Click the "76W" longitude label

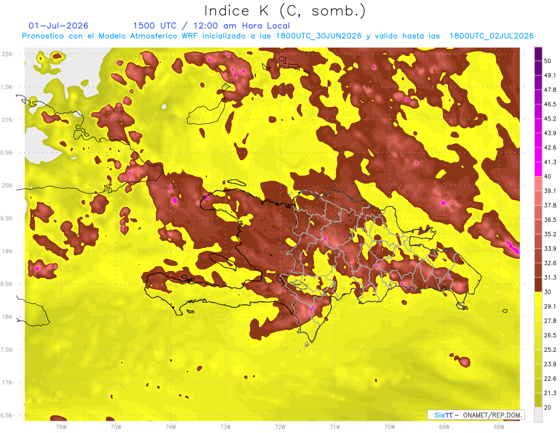coord(61,426)
